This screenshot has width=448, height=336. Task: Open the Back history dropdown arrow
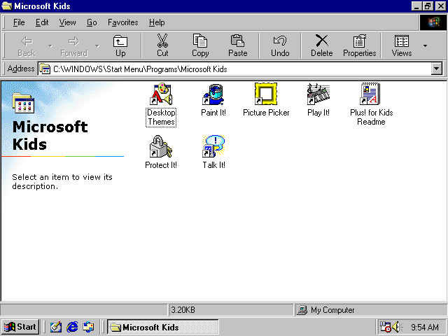click(50, 46)
